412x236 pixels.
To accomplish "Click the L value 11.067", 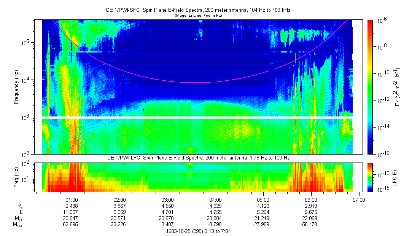I will tap(72, 212).
